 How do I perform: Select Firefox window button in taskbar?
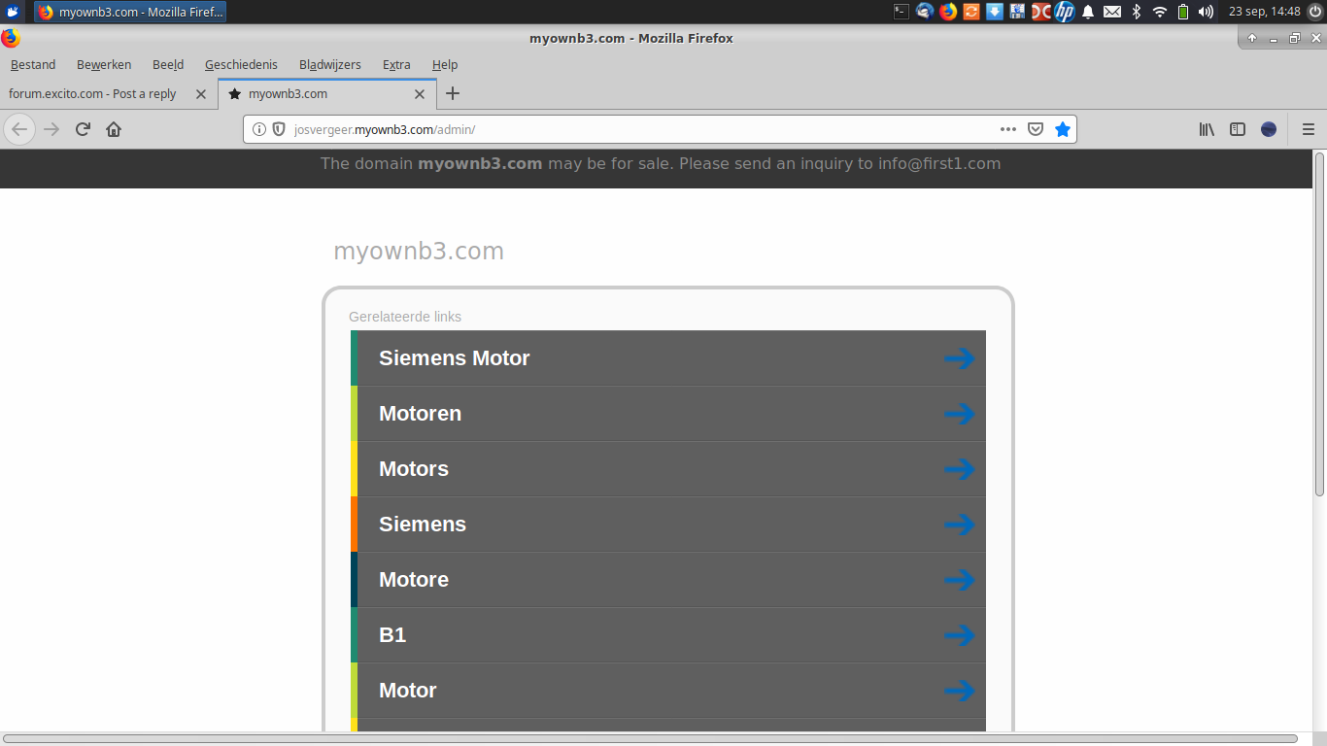coord(130,12)
